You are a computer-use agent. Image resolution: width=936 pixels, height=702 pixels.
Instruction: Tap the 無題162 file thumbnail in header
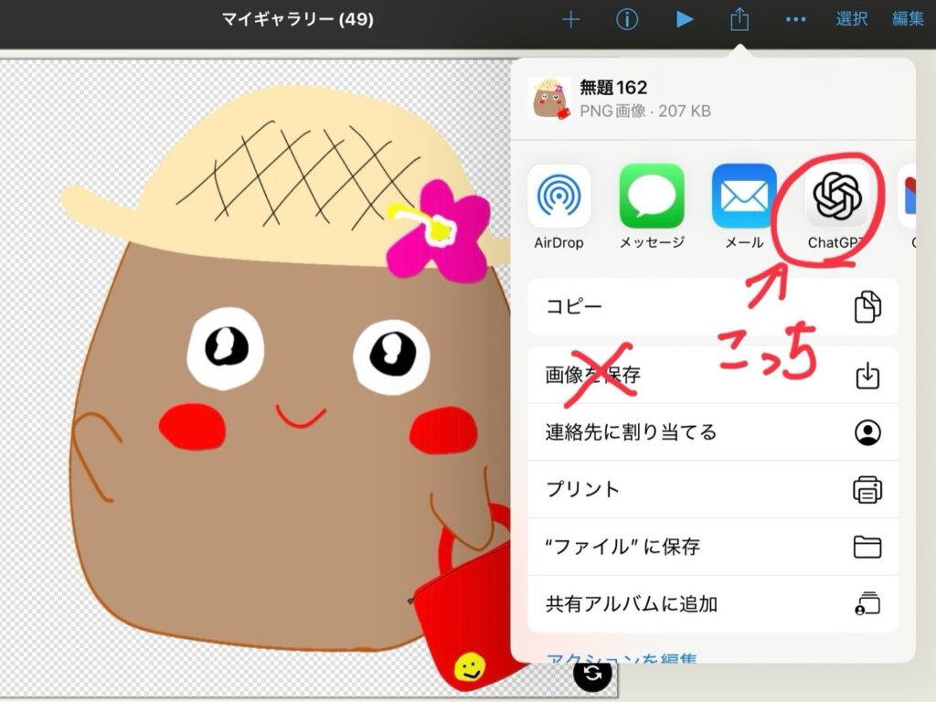pos(549,99)
